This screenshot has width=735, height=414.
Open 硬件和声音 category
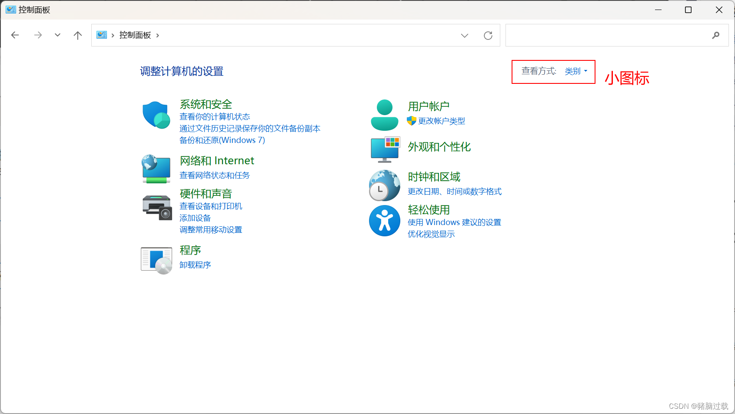tap(206, 194)
